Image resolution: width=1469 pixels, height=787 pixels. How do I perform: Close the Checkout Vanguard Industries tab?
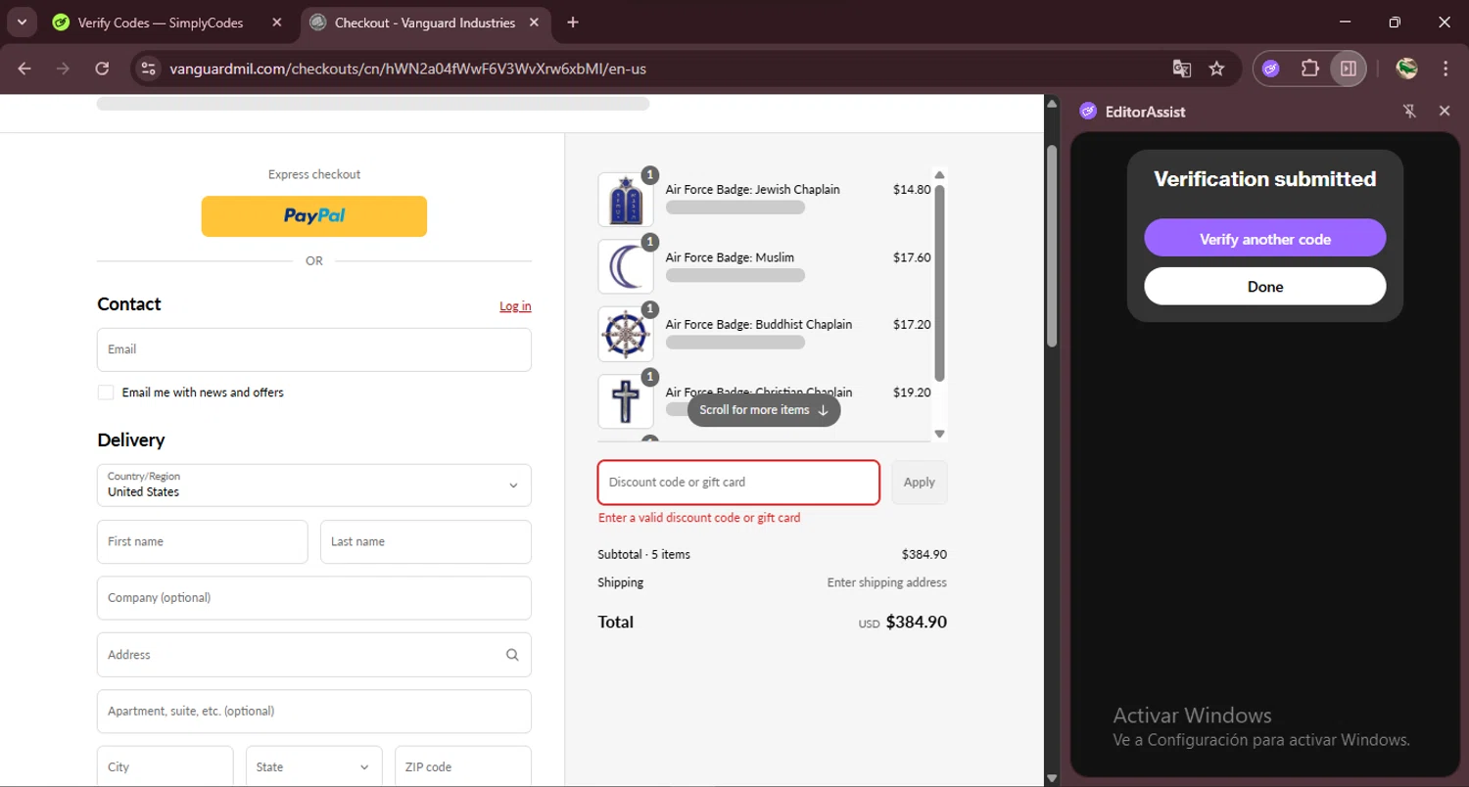(534, 23)
